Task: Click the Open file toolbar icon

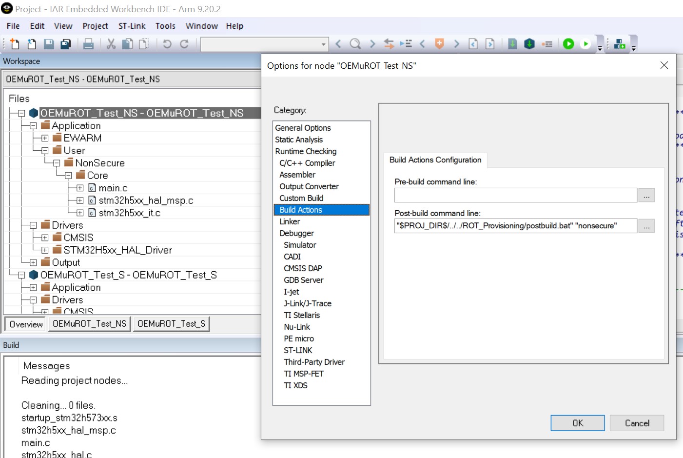Action: pyautogui.click(x=32, y=44)
